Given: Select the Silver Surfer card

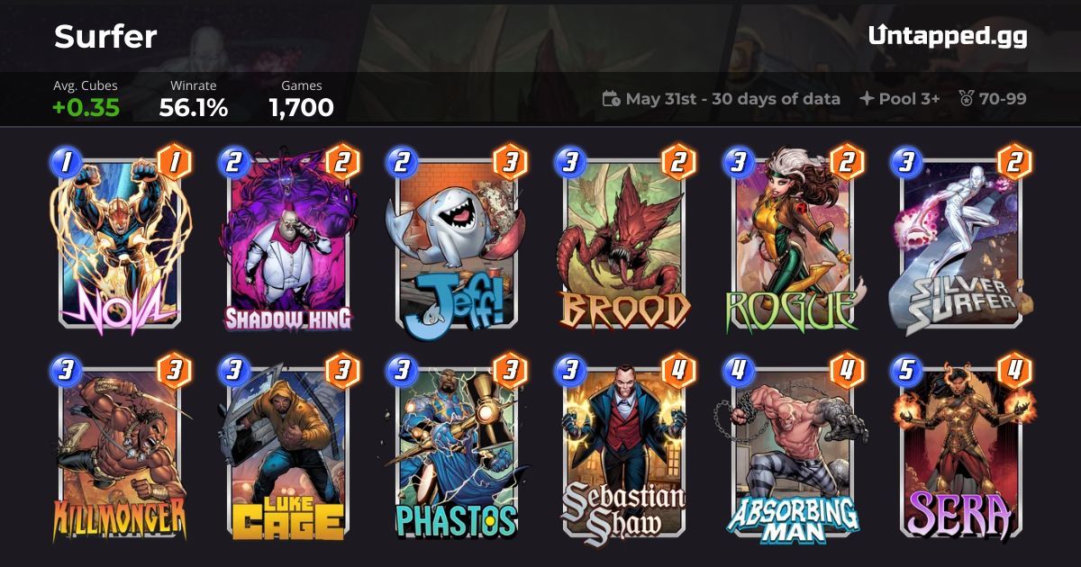Looking at the screenshot, I should (x=958, y=243).
